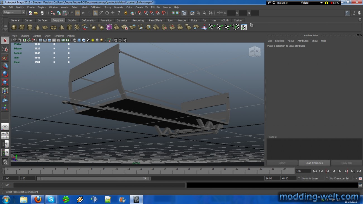Viewport: 363px width, 204px height.
Task: Create a polygon cone from the shelf
Action: point(37,27)
